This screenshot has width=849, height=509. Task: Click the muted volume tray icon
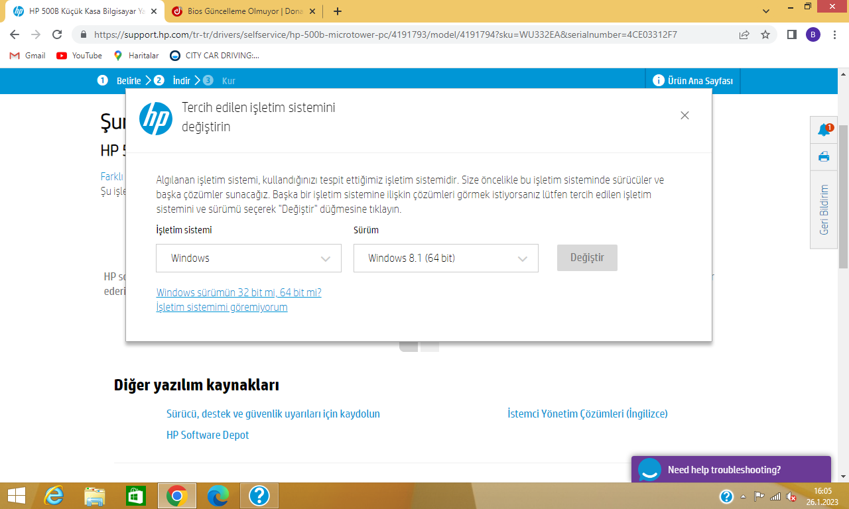pyautogui.click(x=791, y=496)
